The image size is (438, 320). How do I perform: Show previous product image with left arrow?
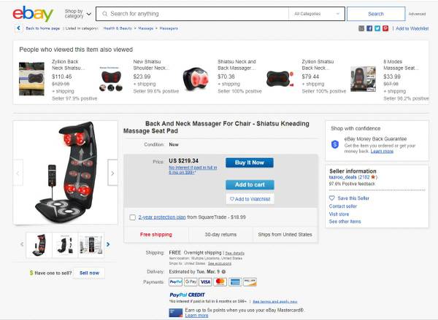coord(18,173)
